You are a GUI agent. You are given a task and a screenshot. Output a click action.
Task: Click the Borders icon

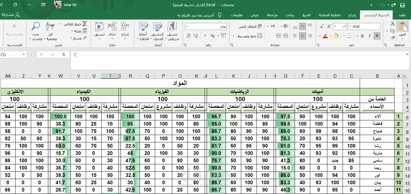click(x=349, y=36)
